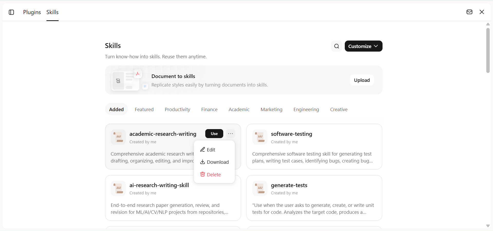The image size is (493, 231).
Task: Click 'Created by me' under generate-tests
Action: 284,193
